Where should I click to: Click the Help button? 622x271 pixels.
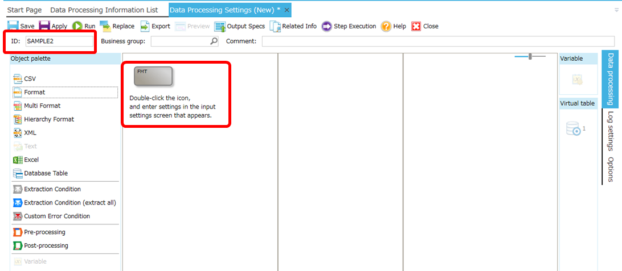(393, 26)
